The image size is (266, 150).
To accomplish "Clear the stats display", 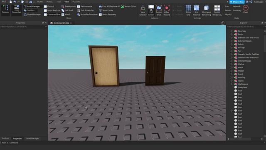I will click(246, 9).
